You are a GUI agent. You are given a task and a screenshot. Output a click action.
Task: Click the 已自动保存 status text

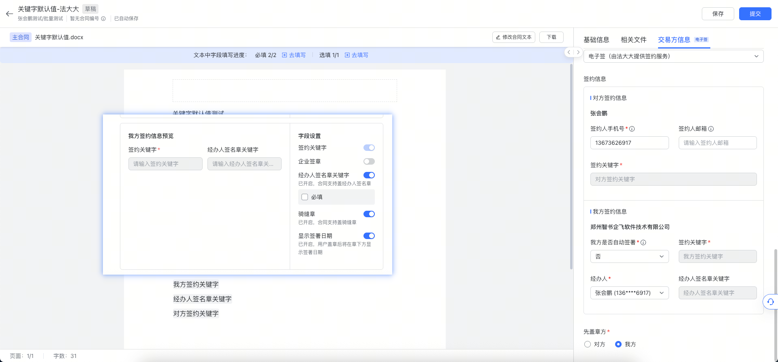[x=126, y=19]
